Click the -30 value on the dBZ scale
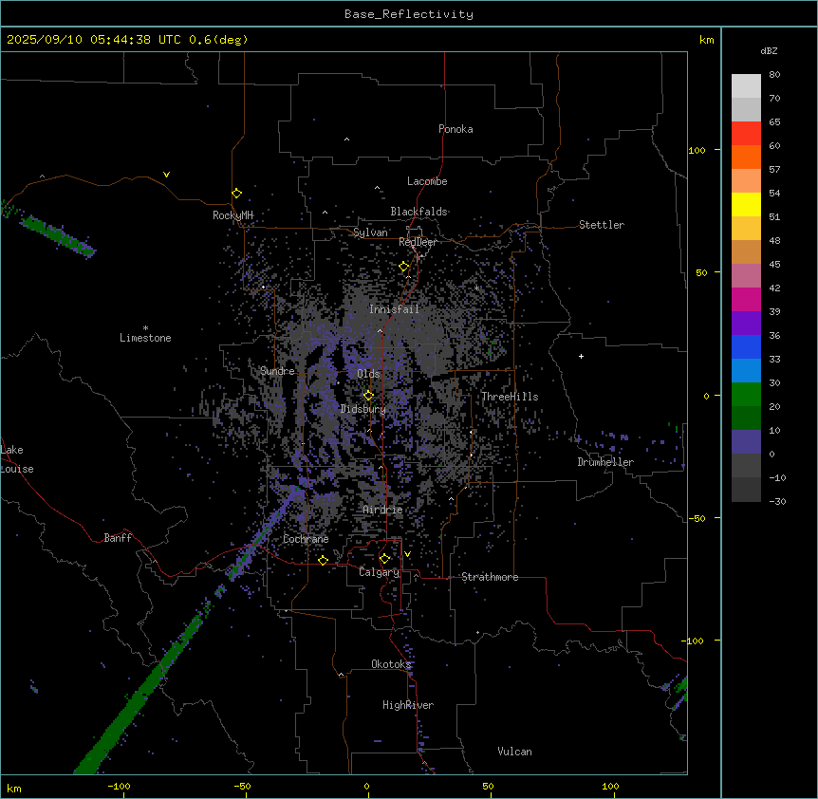This screenshot has width=818, height=799. point(777,502)
